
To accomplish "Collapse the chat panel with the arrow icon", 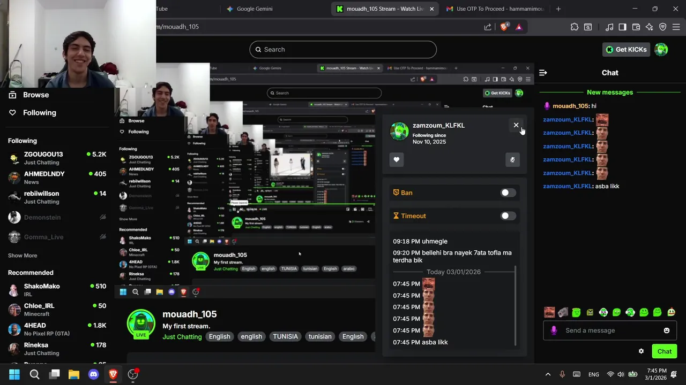I will 543,73.
